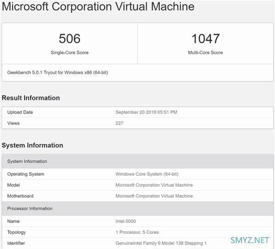
Task: Select the Model row label
Action: (13, 185)
